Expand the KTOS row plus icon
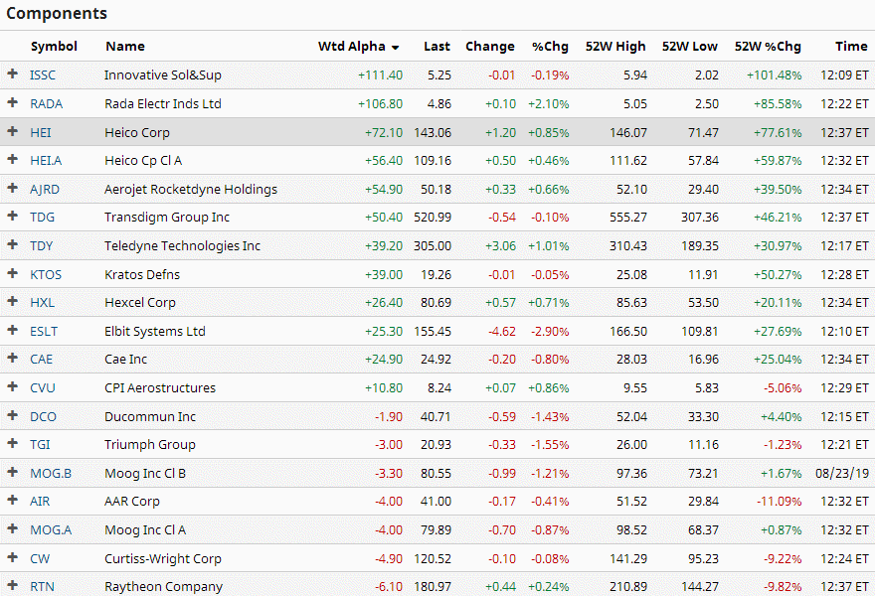The height and width of the screenshot is (596, 875). coord(12,273)
